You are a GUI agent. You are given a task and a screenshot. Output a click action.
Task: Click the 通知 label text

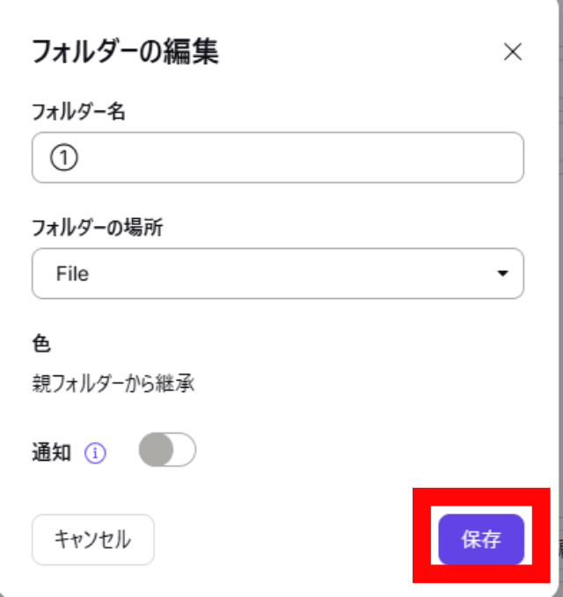tap(51, 453)
